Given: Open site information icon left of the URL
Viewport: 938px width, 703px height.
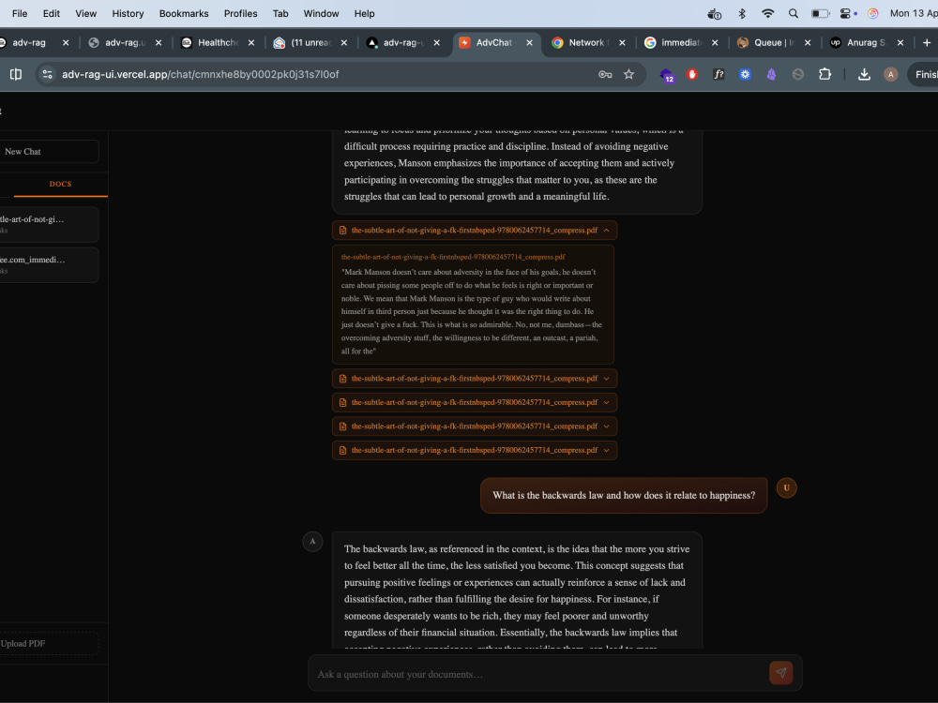Looking at the screenshot, I should [x=47, y=74].
